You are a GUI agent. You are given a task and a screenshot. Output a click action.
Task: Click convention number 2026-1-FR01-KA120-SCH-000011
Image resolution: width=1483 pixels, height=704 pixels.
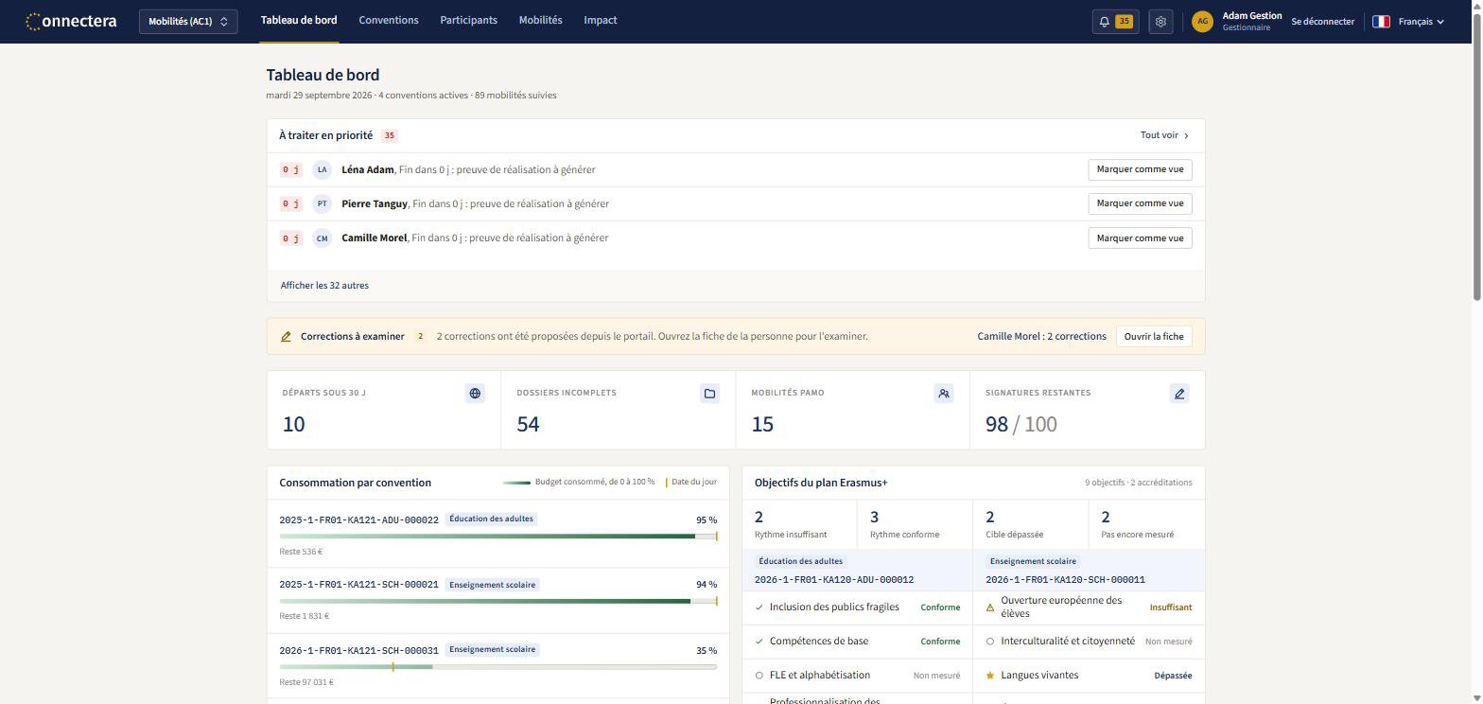pyautogui.click(x=1065, y=580)
